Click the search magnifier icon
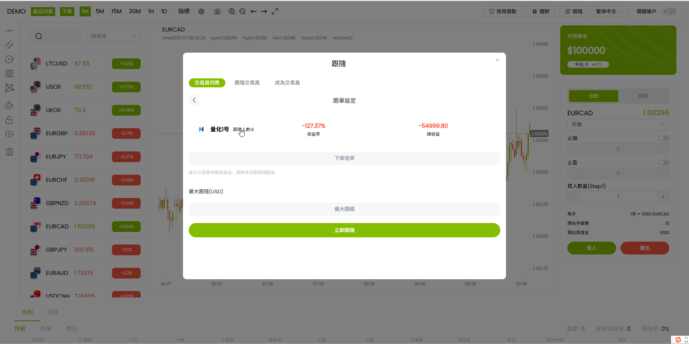Viewport: 689px width, 344px height. tap(39, 36)
